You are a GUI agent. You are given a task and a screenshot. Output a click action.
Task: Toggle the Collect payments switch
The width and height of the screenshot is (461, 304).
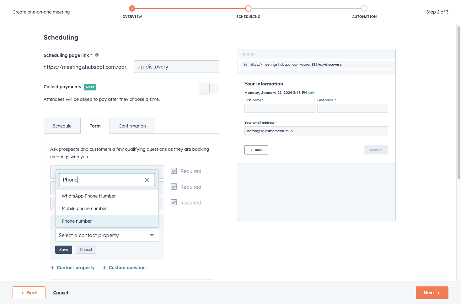(x=209, y=88)
